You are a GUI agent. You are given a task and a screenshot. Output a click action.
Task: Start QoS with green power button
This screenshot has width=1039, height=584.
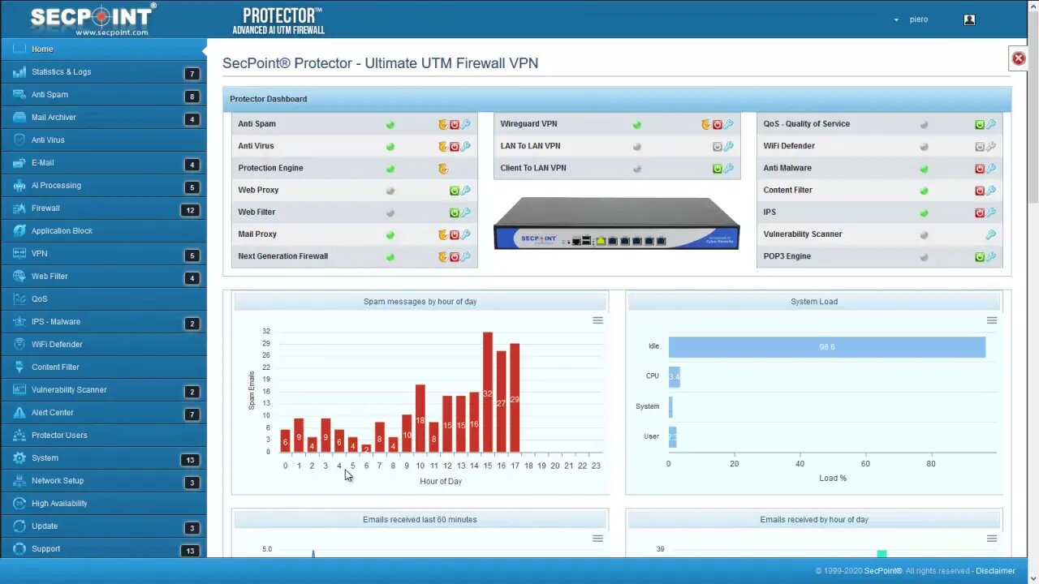tap(980, 124)
